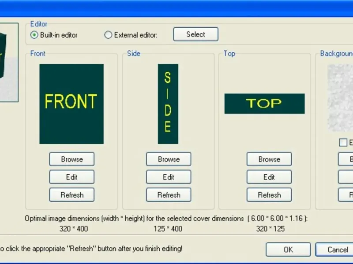Confirm with the OK button
The width and height of the screenshot is (353, 264).
[x=288, y=249]
